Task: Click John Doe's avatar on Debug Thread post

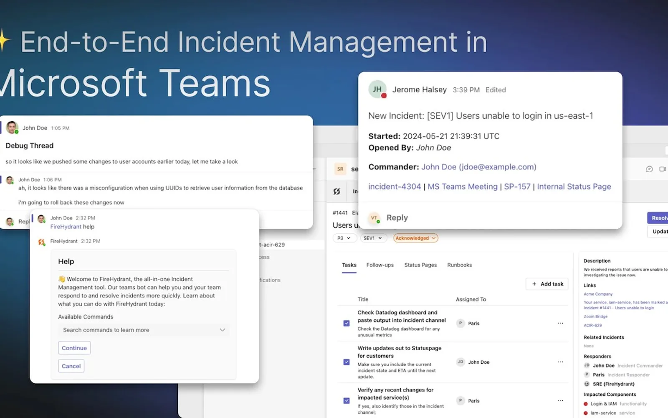Action: tap(12, 127)
